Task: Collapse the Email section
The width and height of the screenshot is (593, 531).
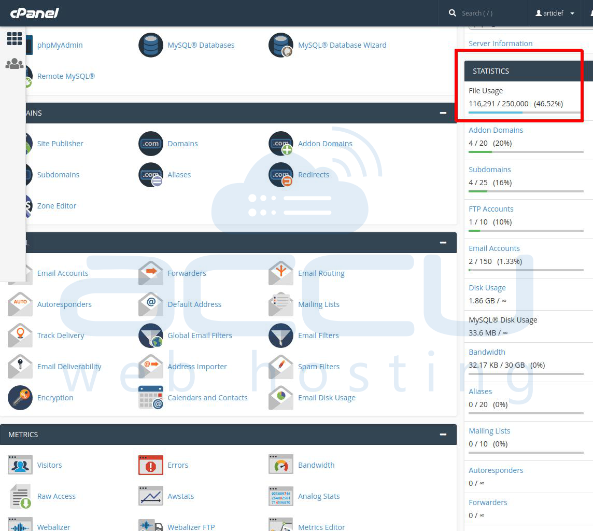Action: click(443, 243)
